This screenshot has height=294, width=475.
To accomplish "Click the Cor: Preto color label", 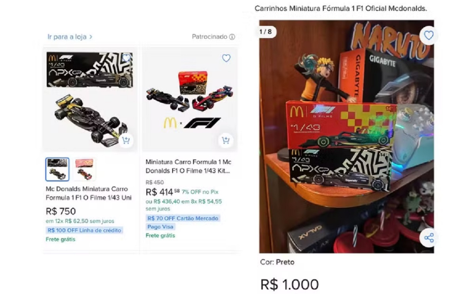I will (x=277, y=262).
